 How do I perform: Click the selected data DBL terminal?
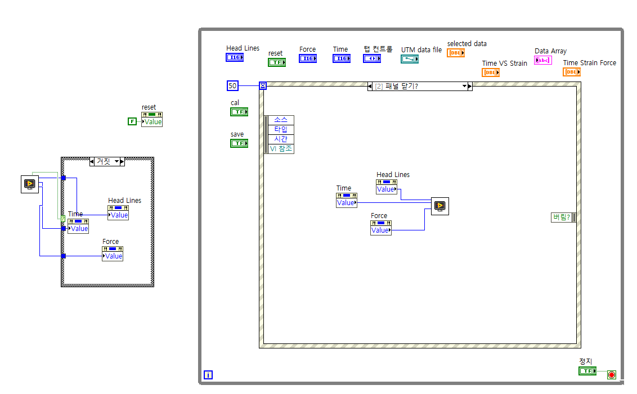456,52
